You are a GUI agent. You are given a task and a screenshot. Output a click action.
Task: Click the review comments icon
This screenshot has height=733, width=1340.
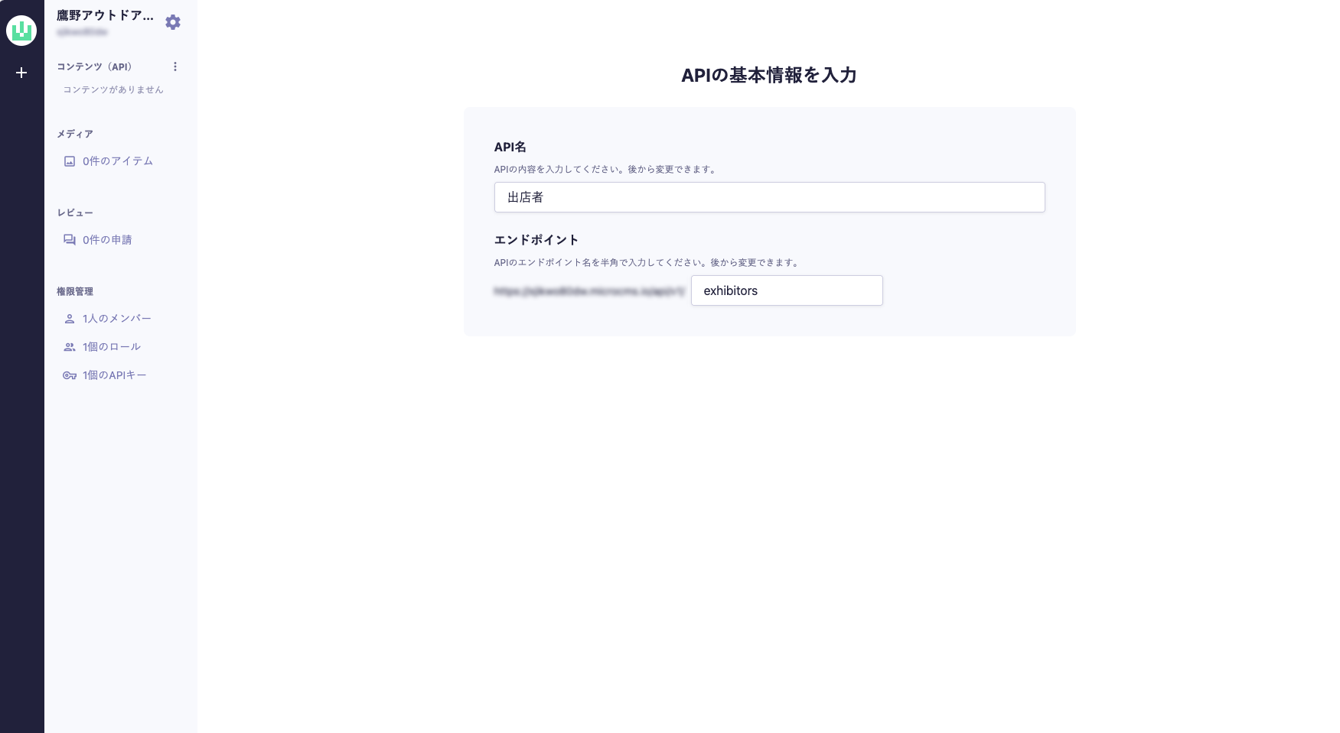coord(70,240)
